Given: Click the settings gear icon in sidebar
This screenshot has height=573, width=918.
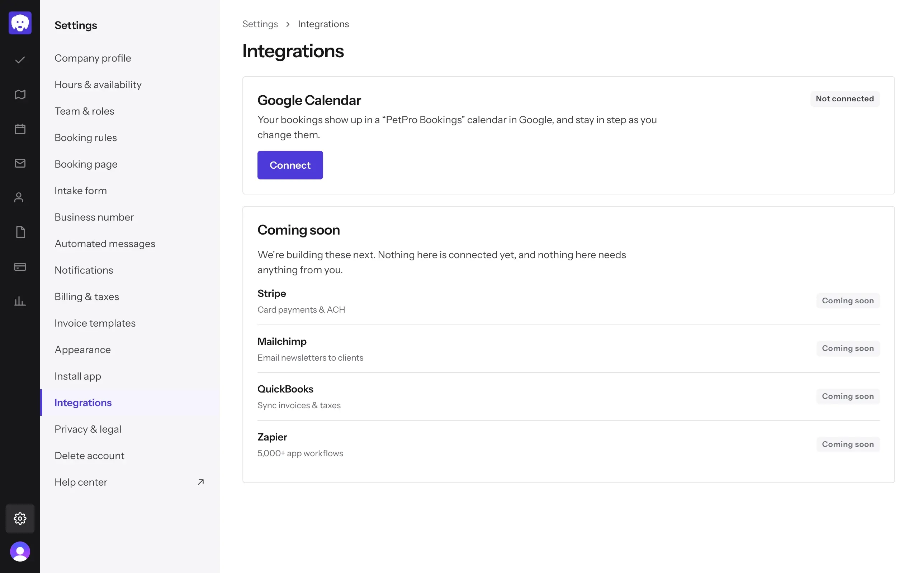Looking at the screenshot, I should pyautogui.click(x=20, y=519).
